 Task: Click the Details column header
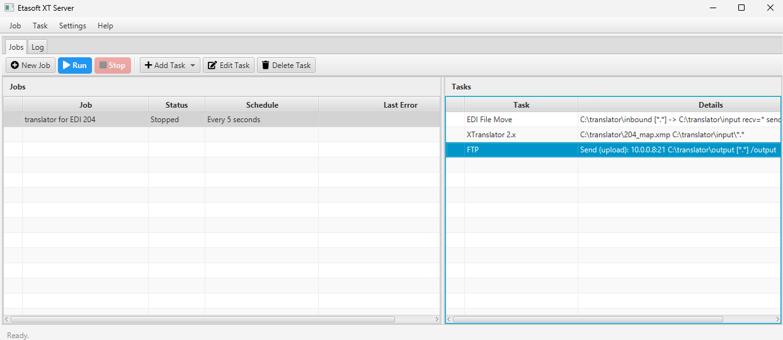click(x=679, y=105)
